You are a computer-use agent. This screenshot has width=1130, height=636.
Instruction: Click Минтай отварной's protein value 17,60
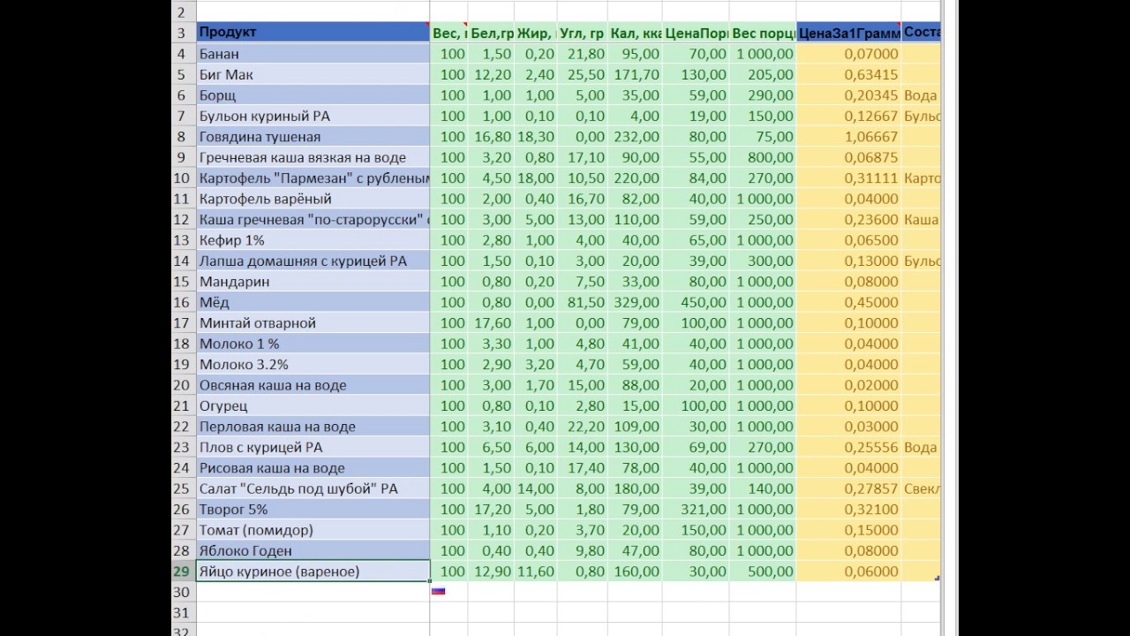(491, 323)
